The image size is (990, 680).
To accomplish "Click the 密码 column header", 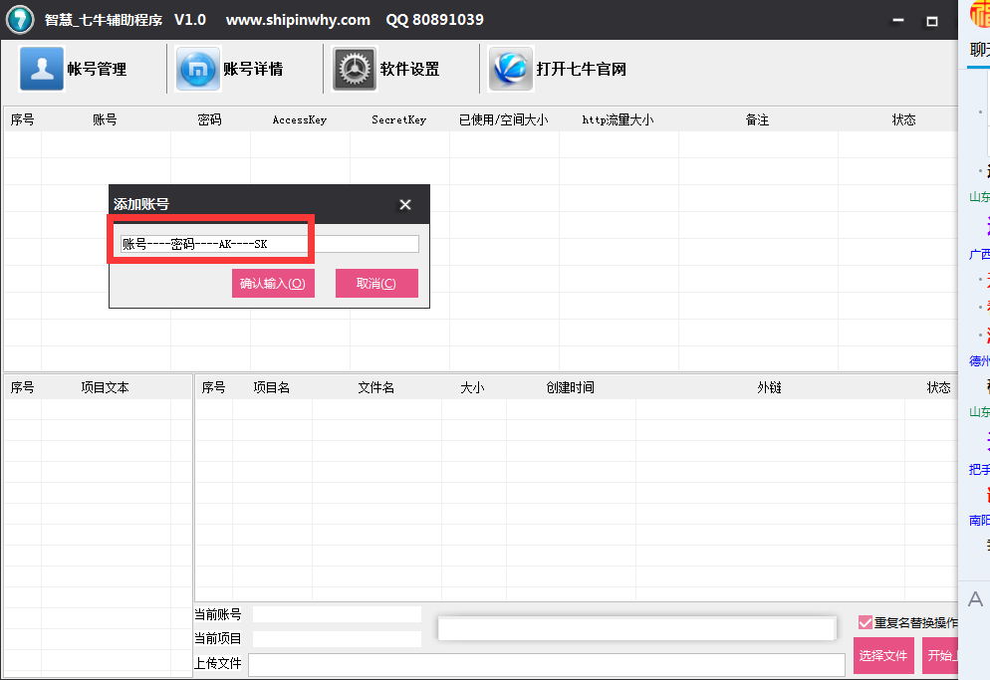I will pyautogui.click(x=209, y=119).
